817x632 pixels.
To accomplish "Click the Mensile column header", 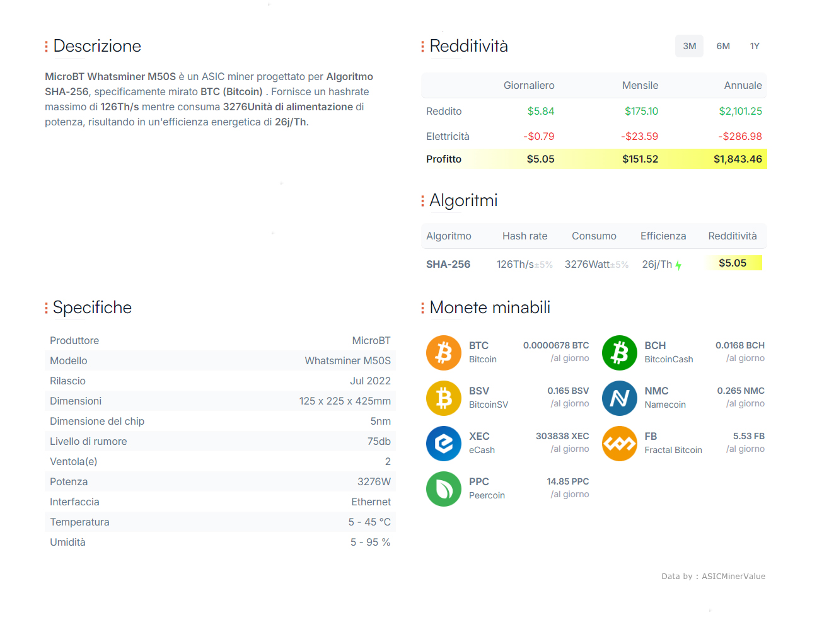I will pyautogui.click(x=640, y=85).
